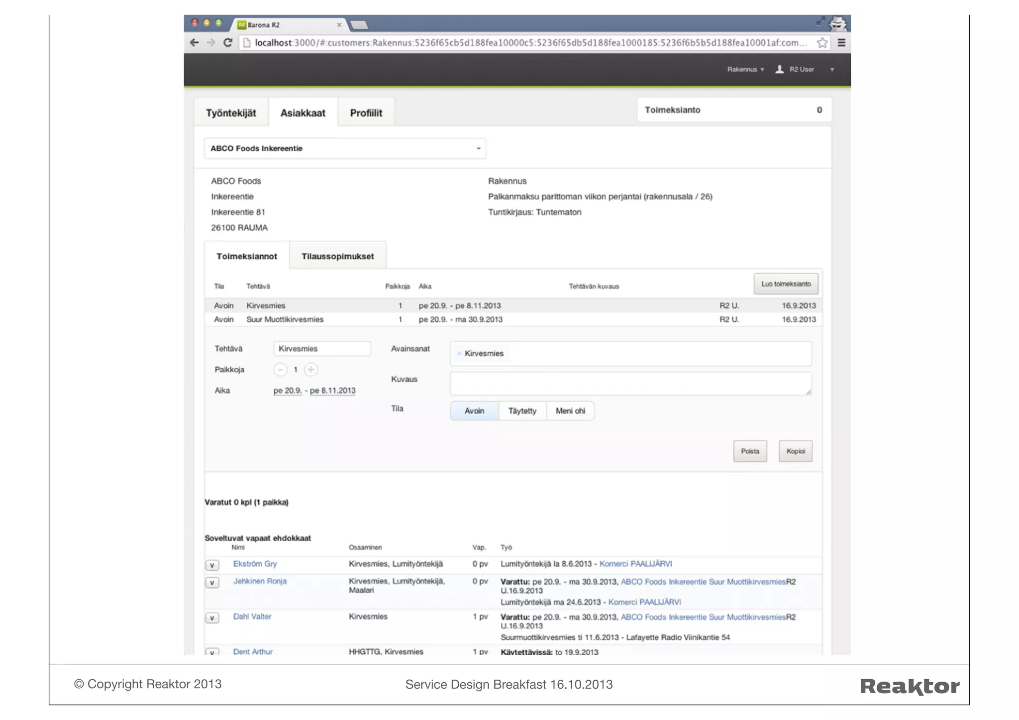The width and height of the screenshot is (1019, 720).
Task: Select the Avoin status option
Action: tap(474, 411)
